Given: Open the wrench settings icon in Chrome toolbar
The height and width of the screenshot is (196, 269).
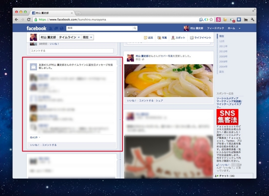Looking at the screenshot, I should coord(253,19).
